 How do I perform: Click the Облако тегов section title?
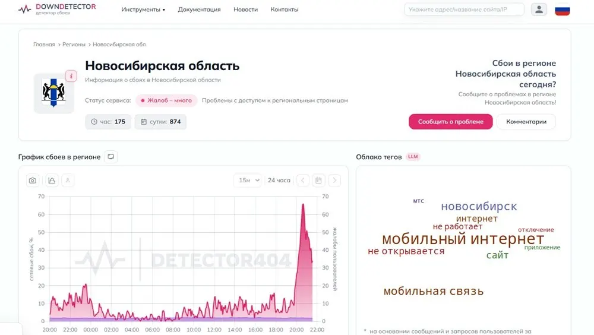pos(379,157)
